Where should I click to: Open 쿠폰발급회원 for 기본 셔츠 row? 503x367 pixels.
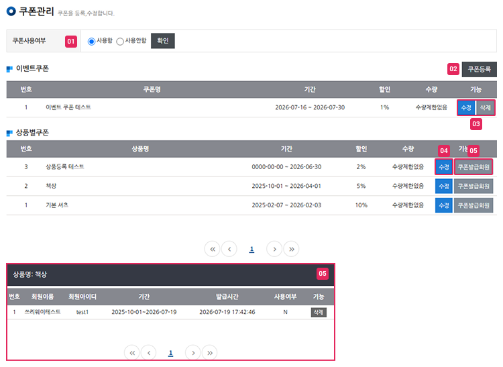pyautogui.click(x=473, y=205)
